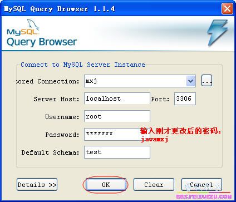Click the Port field showing 3306
This screenshot has height=202, width=236.
pos(185,98)
